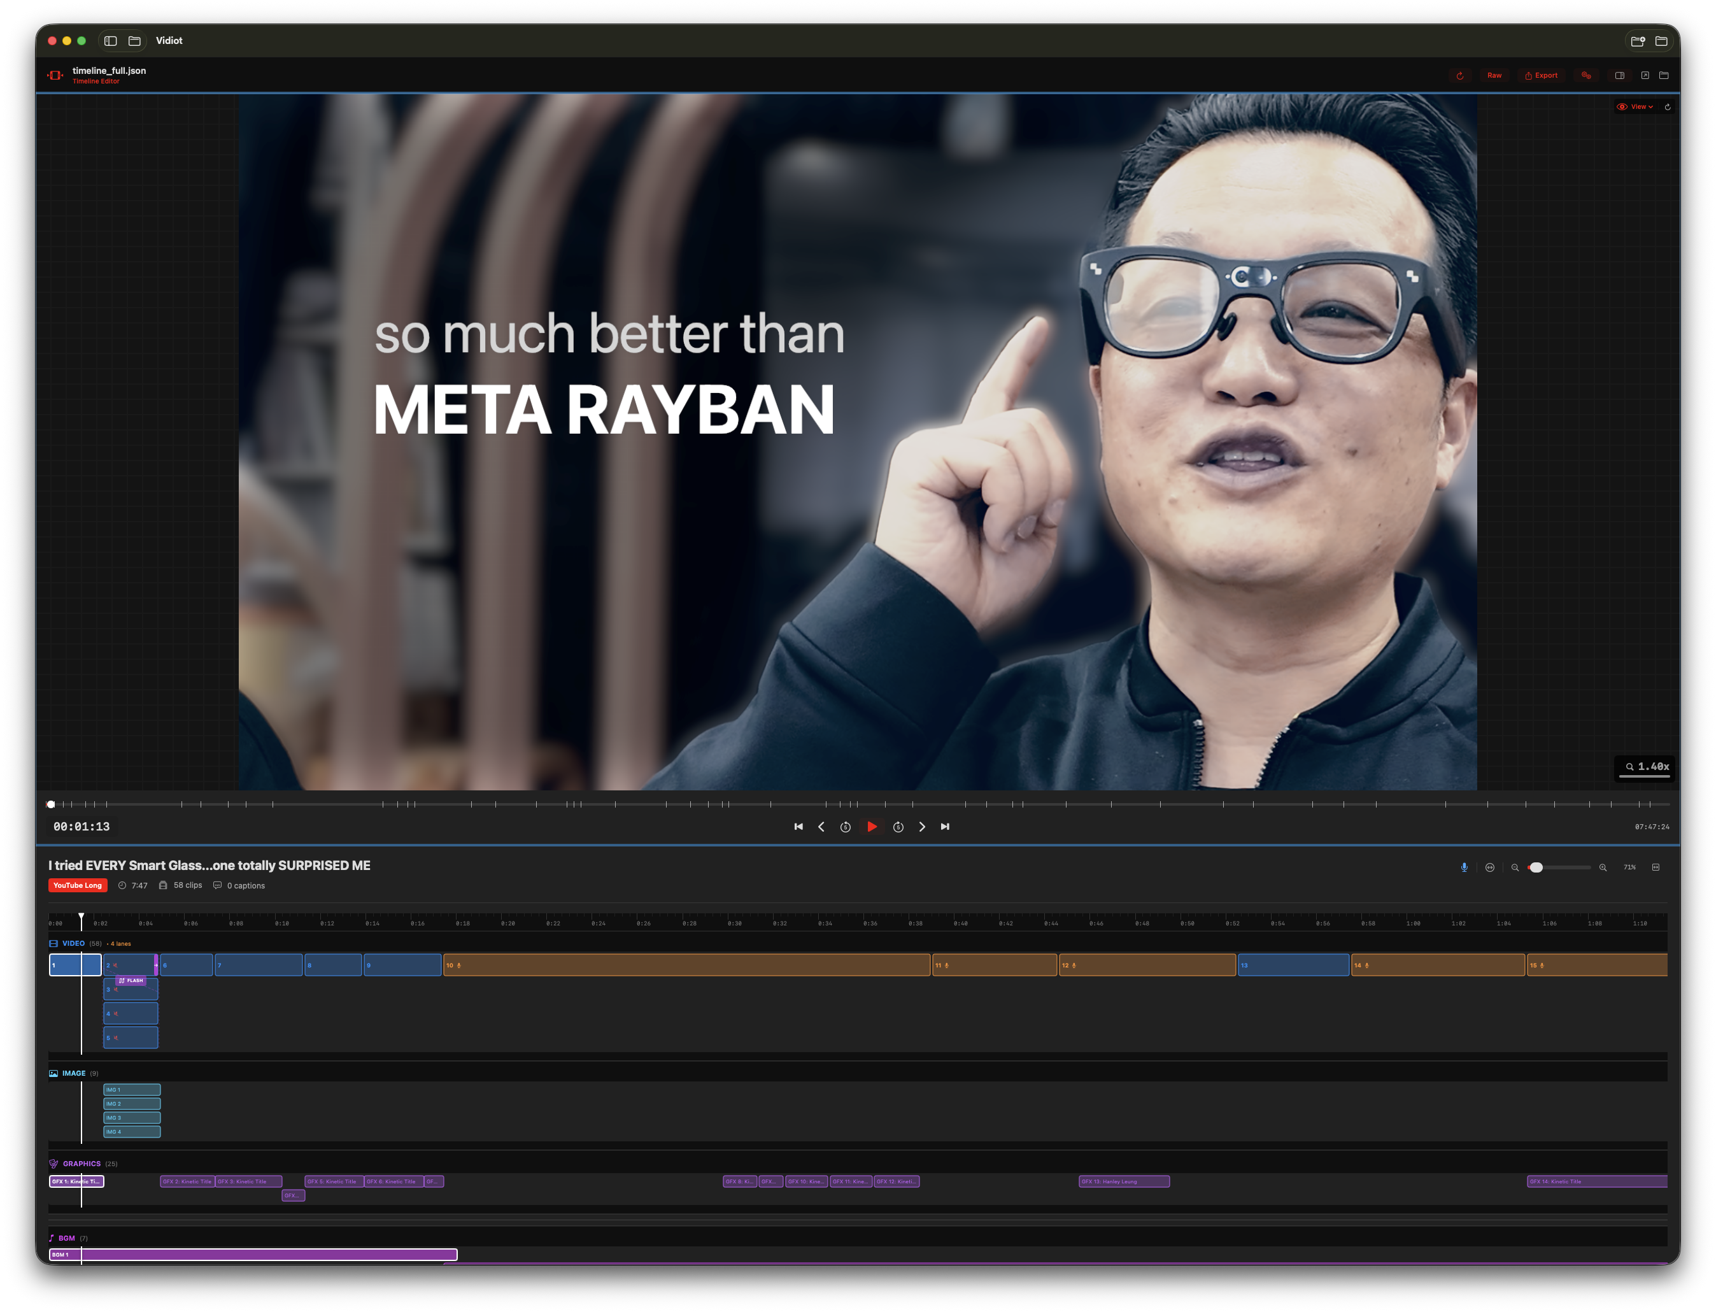Toggle mute icon on video clip 5

pyautogui.click(x=115, y=1038)
